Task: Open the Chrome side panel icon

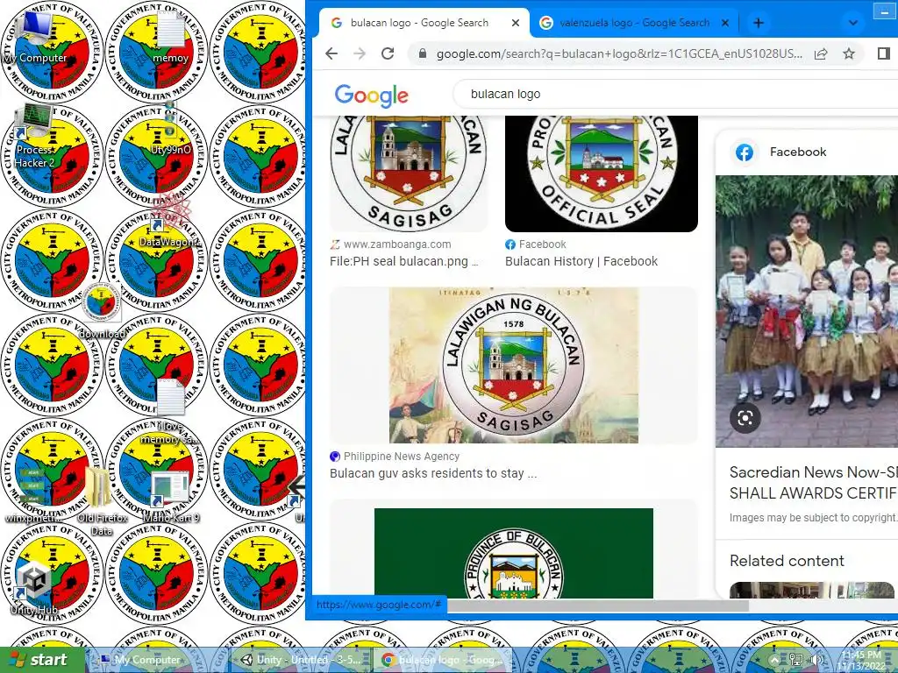Action: pos(883,53)
